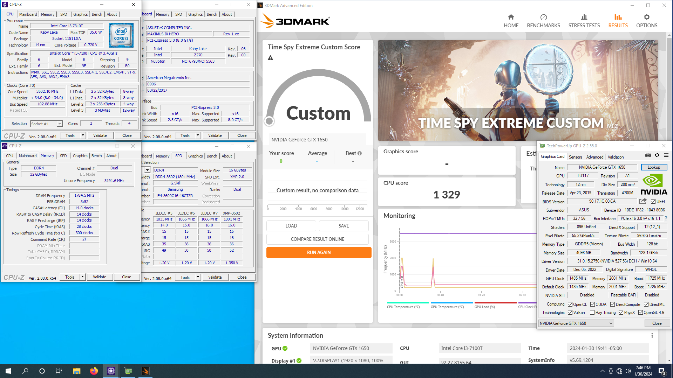673x378 pixels.
Task: Click the warning triangle under the score title
Action: (x=270, y=58)
